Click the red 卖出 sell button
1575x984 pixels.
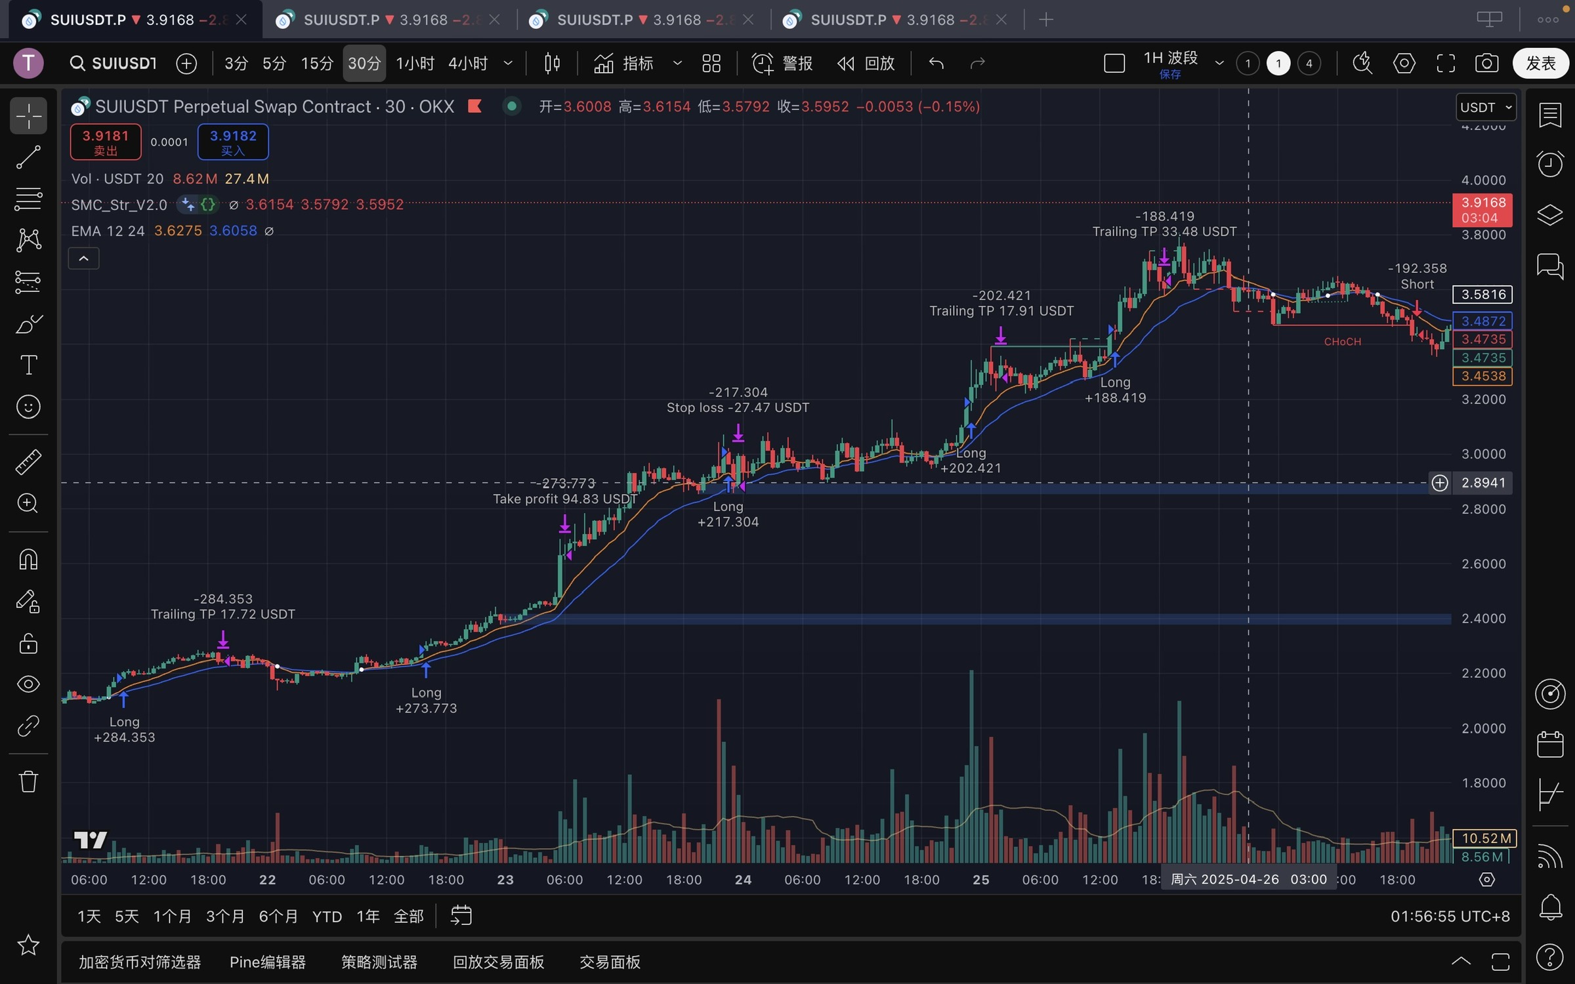pos(106,142)
